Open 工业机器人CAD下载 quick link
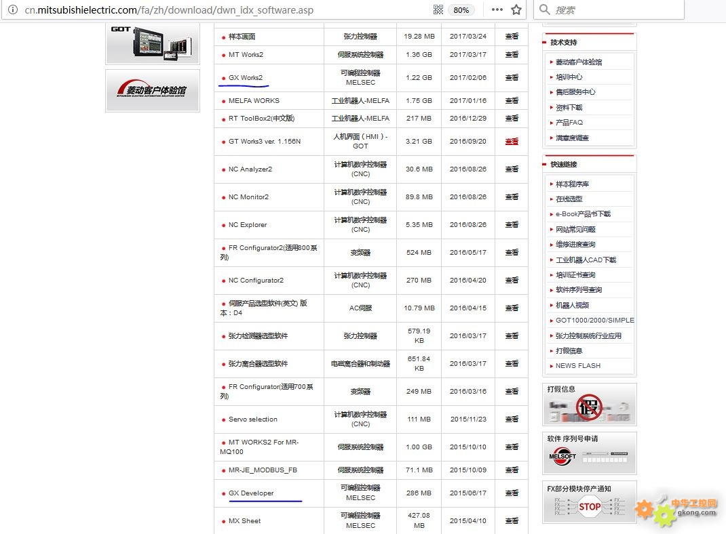 [x=586, y=260]
